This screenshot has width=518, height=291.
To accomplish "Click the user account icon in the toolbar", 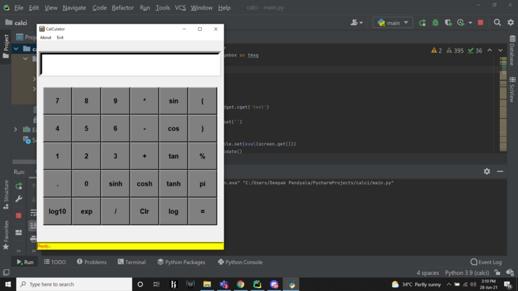I will click(357, 22).
